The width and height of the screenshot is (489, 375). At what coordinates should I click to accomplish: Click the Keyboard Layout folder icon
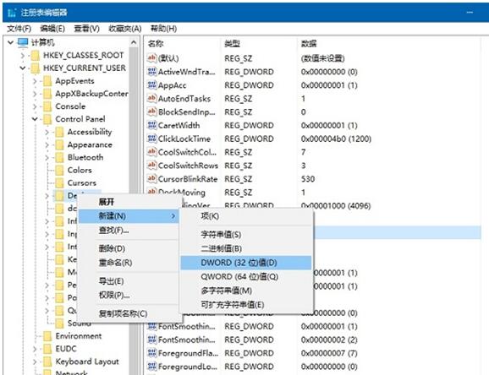(x=47, y=361)
